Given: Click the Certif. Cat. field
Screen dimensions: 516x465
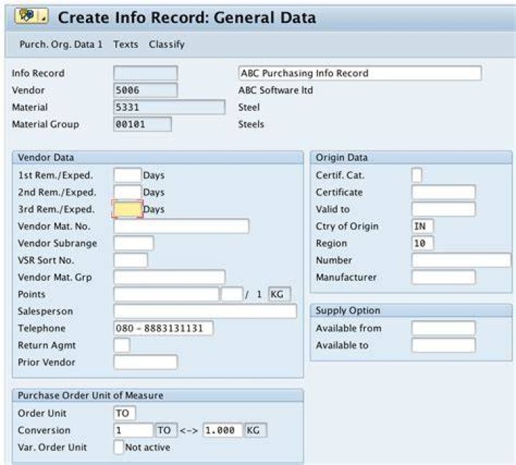Looking at the screenshot, I should tap(416, 175).
